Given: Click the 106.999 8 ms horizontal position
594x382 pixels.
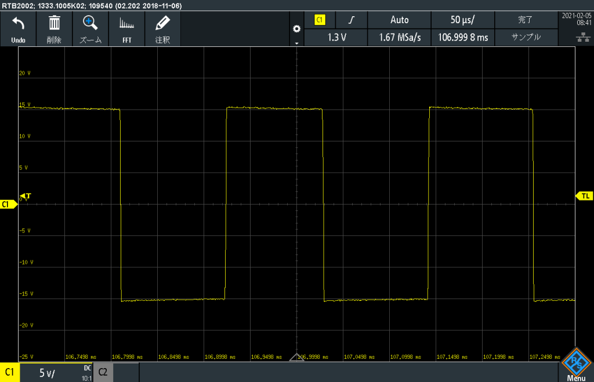Looking at the screenshot, I should [462, 37].
